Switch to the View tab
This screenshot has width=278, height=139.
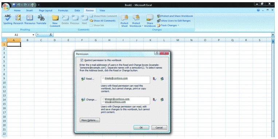click(102, 11)
